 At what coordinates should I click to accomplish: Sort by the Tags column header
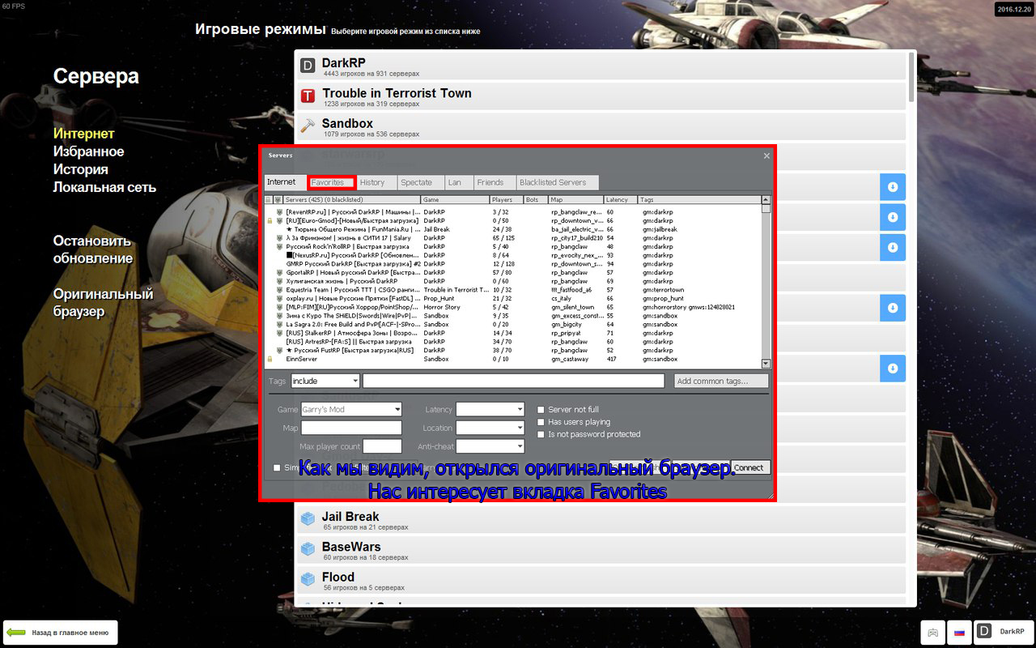point(700,199)
